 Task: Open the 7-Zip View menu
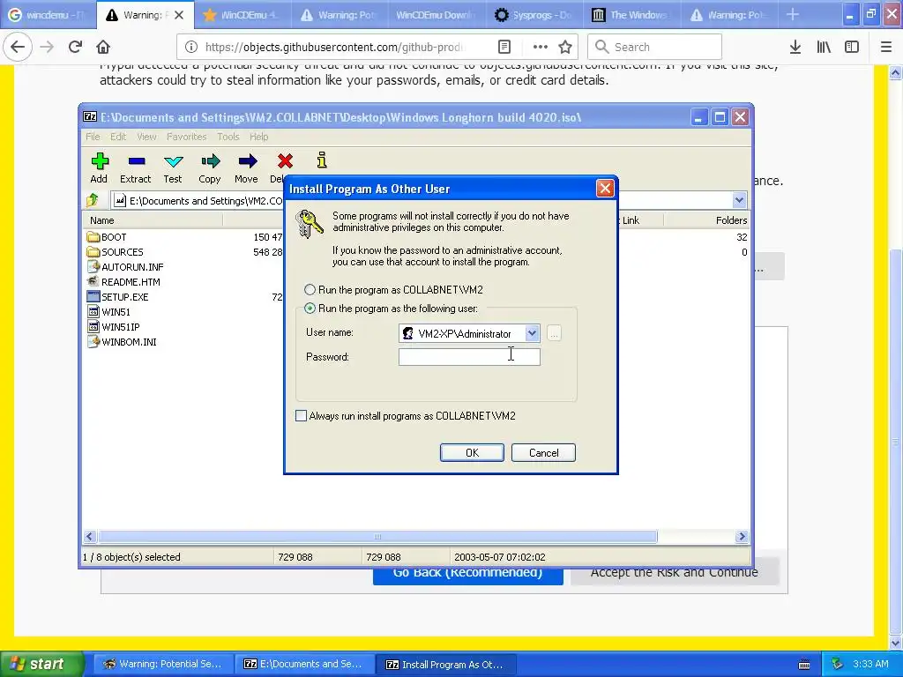pos(147,137)
